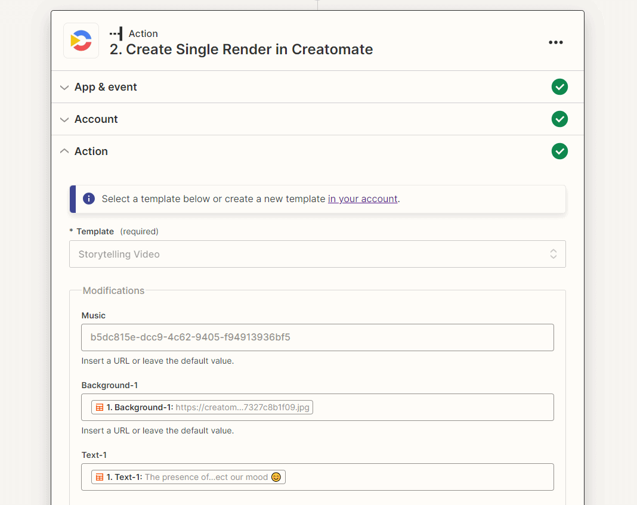Select the mapped Background-1 URL pill
Image resolution: width=637 pixels, height=505 pixels.
tap(203, 407)
